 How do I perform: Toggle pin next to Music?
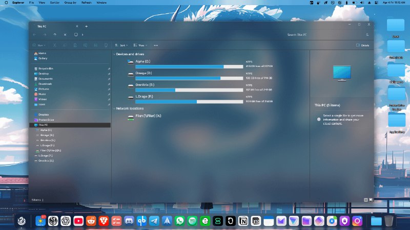109,95
